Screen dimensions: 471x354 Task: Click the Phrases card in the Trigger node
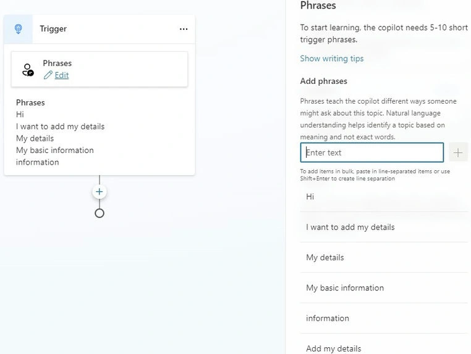100,69
